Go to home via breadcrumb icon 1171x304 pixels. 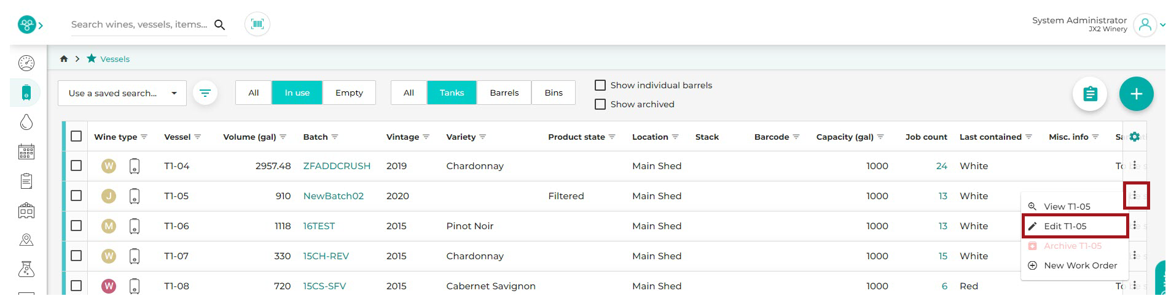[x=63, y=59]
